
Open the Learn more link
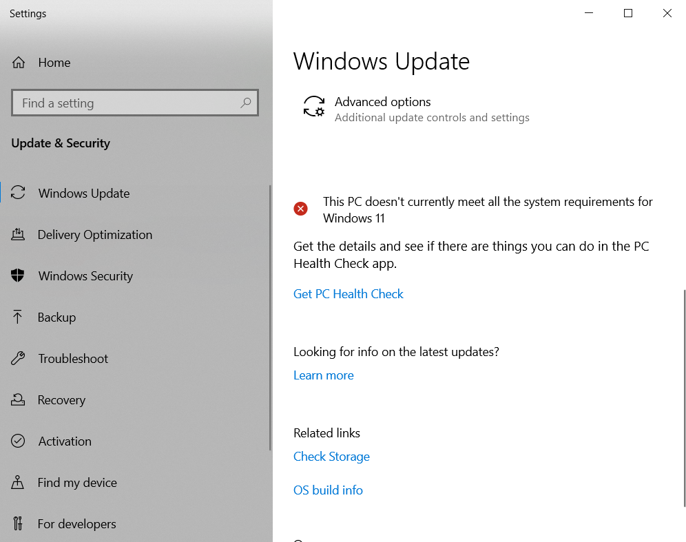[x=323, y=375]
